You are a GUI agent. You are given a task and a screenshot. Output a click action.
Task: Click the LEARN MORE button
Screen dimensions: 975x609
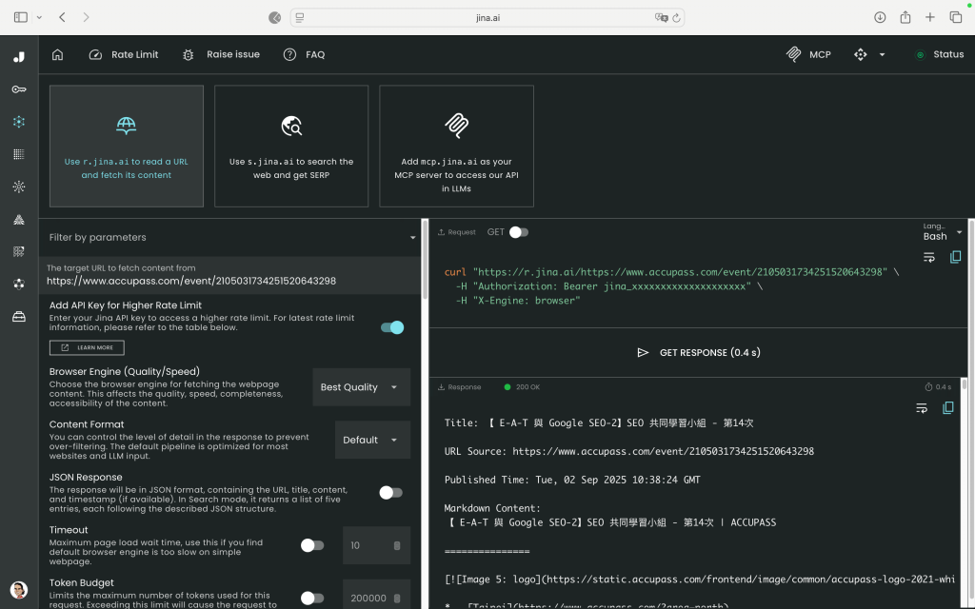[x=87, y=347]
